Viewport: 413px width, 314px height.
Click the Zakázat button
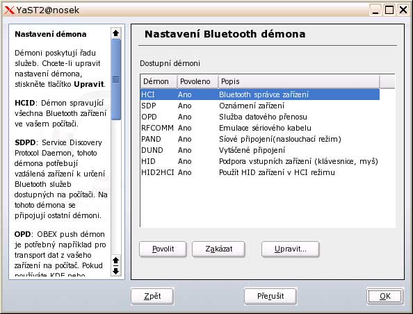point(218,249)
